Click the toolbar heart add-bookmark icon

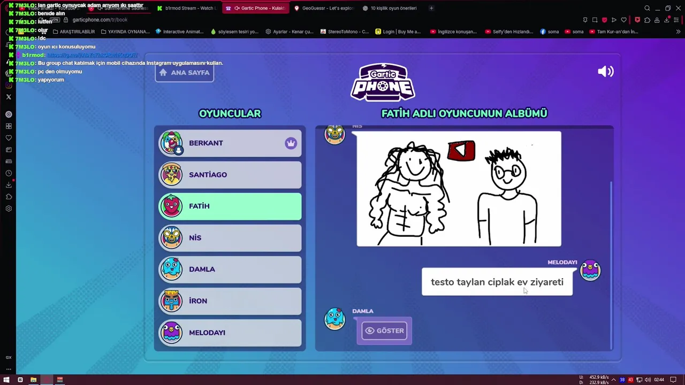pyautogui.click(x=623, y=20)
